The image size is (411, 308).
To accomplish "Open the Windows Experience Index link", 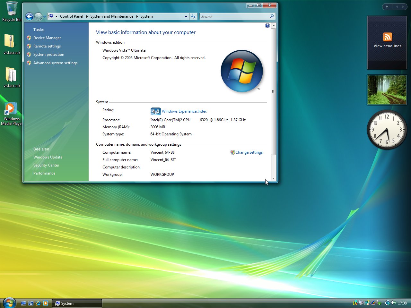I will [x=184, y=111].
